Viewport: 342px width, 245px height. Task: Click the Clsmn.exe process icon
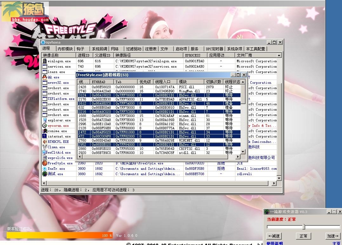[44, 147]
